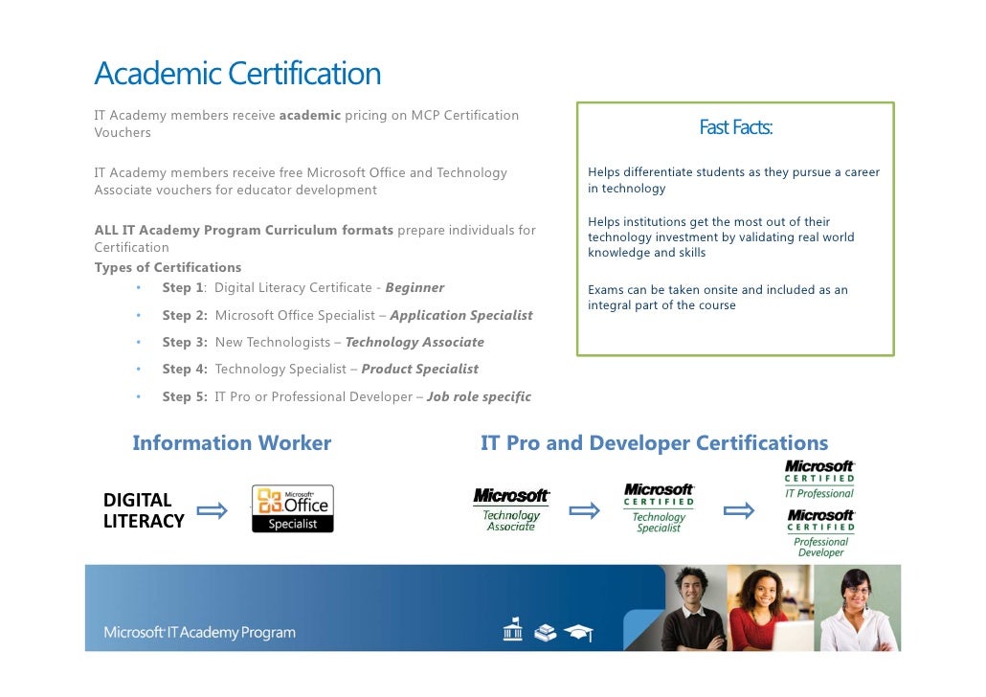Select the paragraph about MCP Certification Vouchers
986x697 pixels.
pyautogui.click(x=306, y=124)
